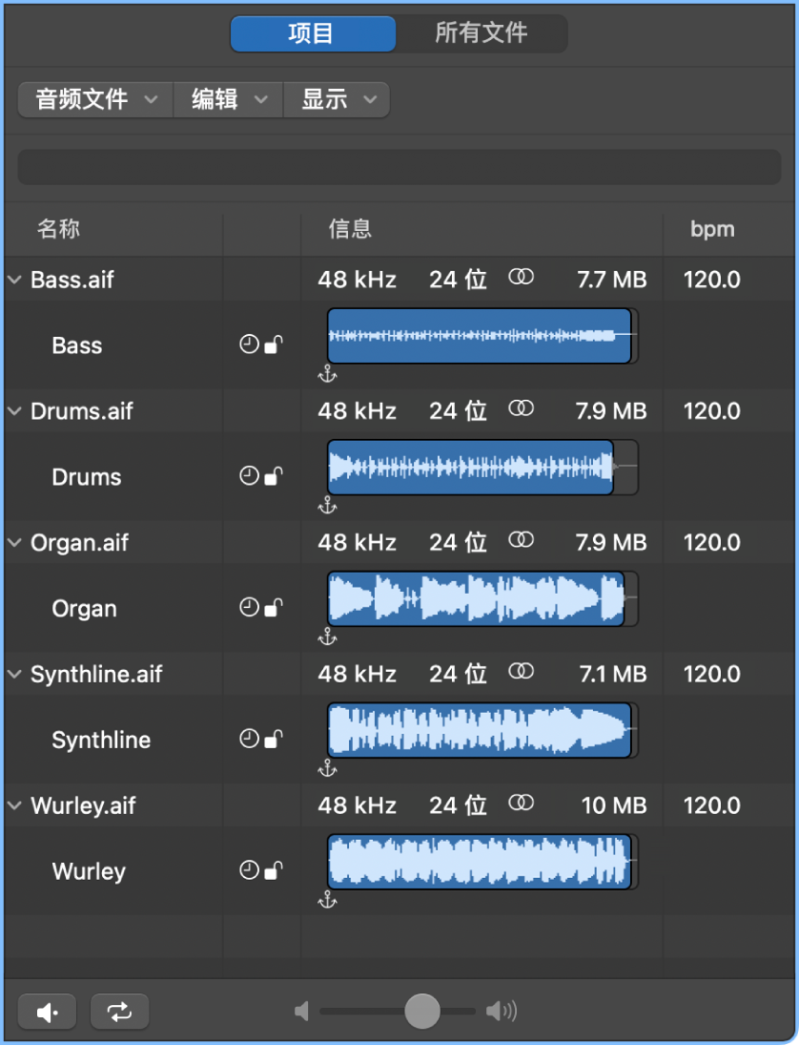
Task: Open the 音频文件 dropdown menu
Action: [x=95, y=99]
